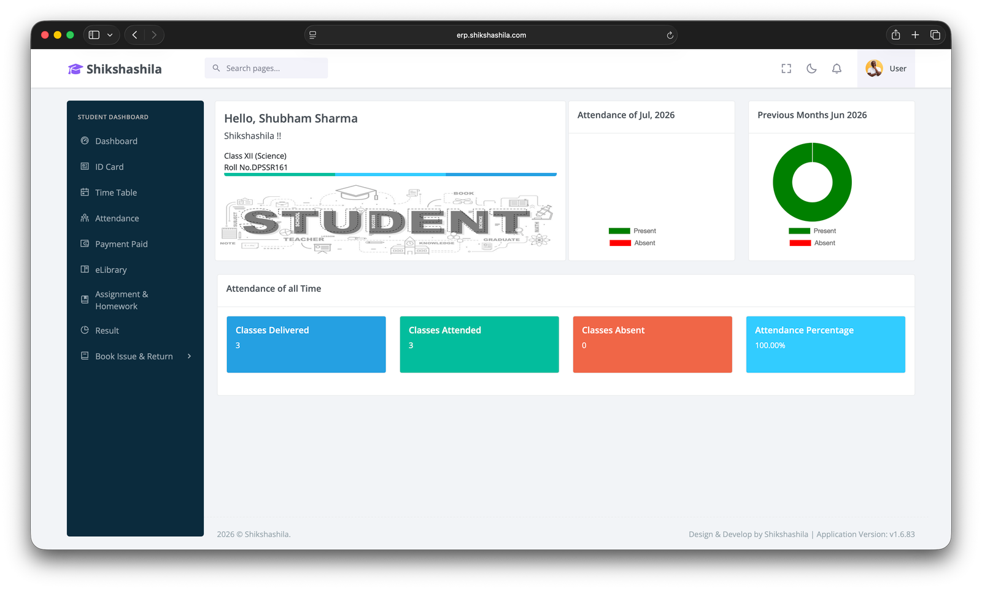
Task: Click 'Application Version: v1.6.83' footer text
Action: click(865, 535)
